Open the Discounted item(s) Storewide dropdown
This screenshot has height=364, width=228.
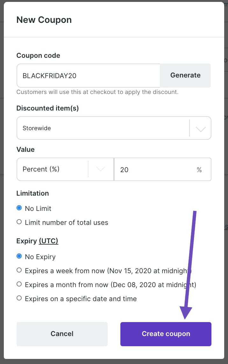point(114,128)
